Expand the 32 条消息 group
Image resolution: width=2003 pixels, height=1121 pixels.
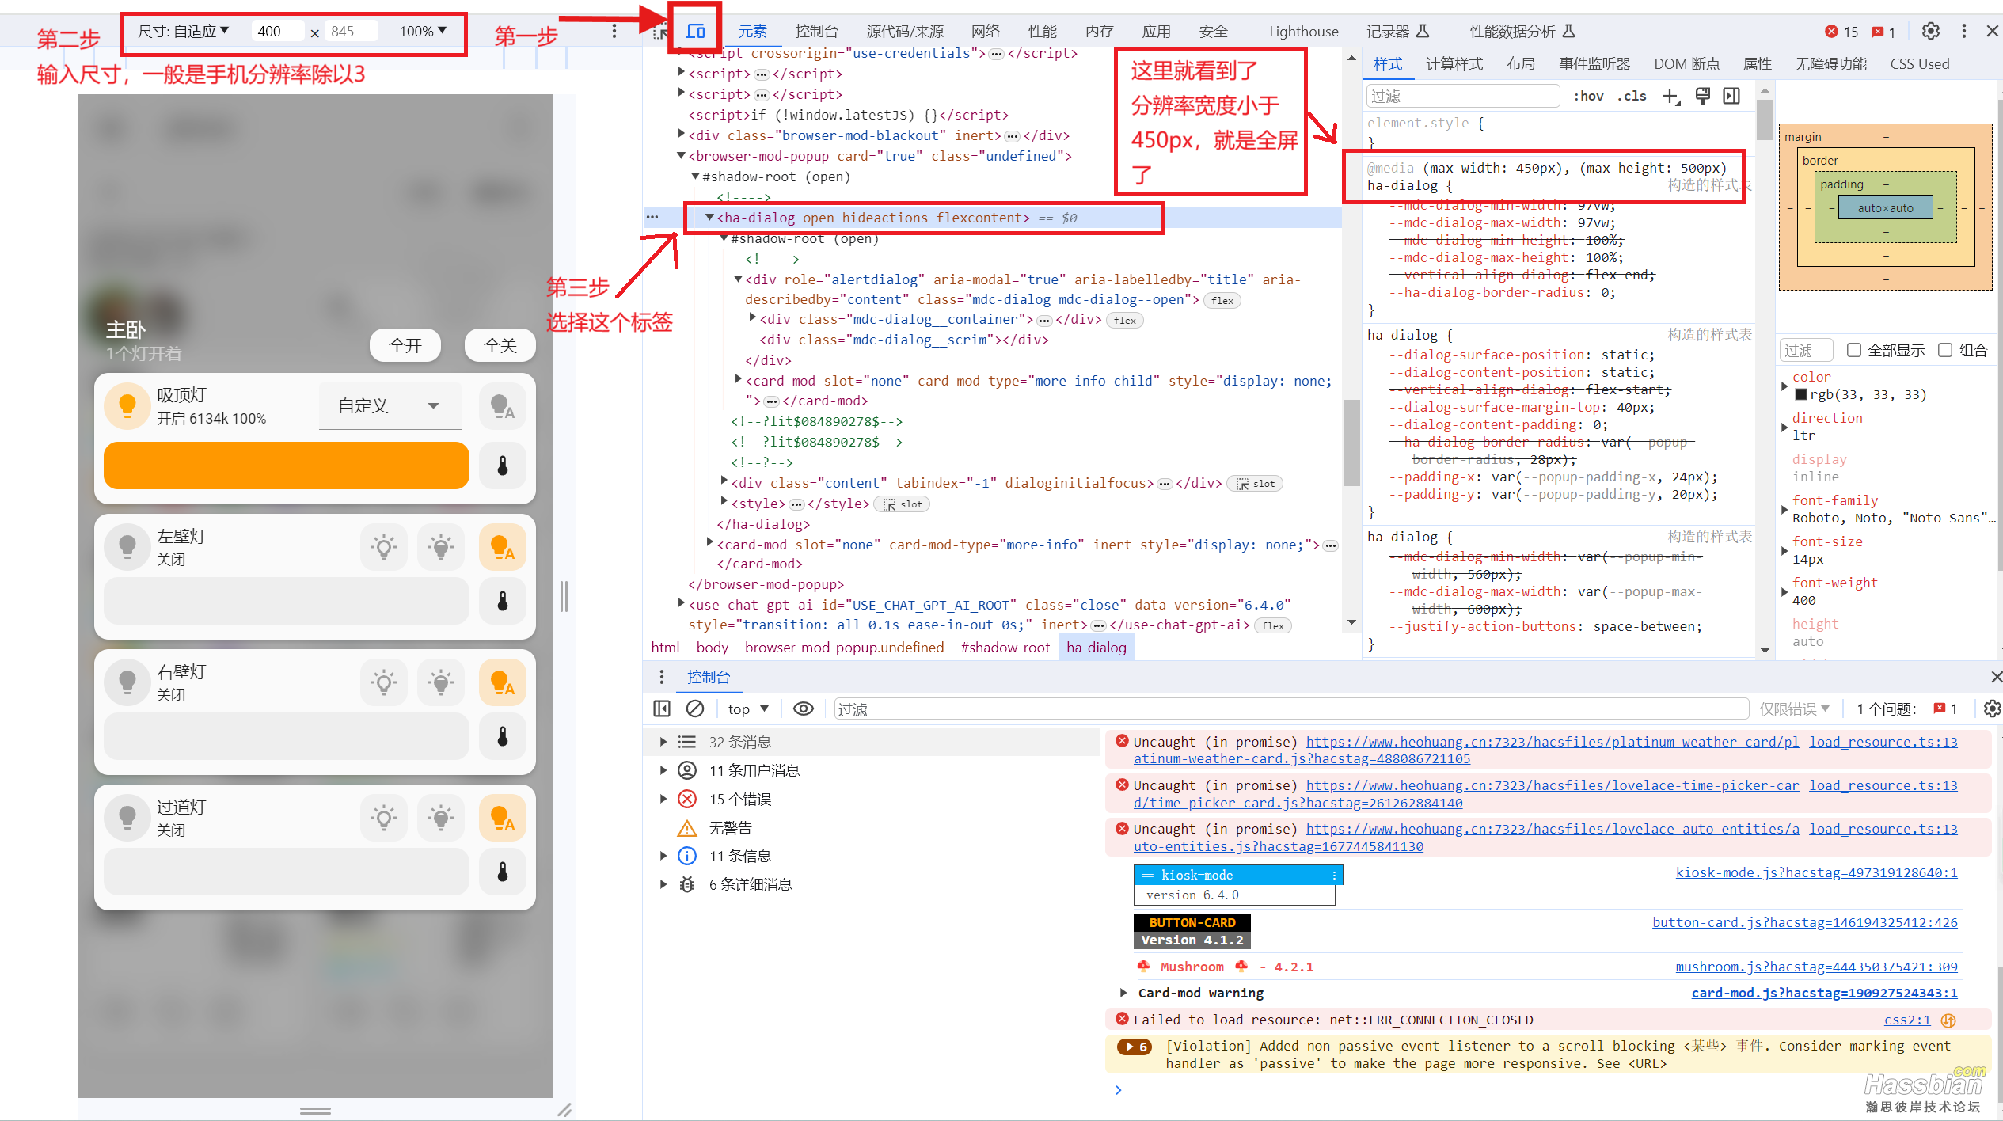(663, 742)
